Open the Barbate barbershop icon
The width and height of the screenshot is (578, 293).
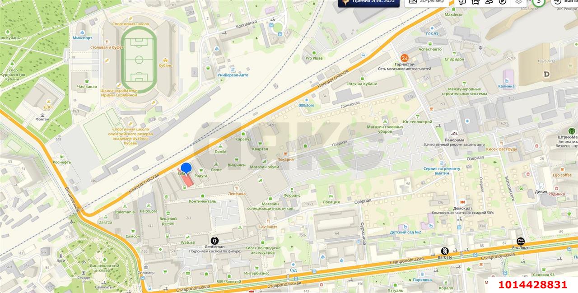pyautogui.click(x=444, y=251)
